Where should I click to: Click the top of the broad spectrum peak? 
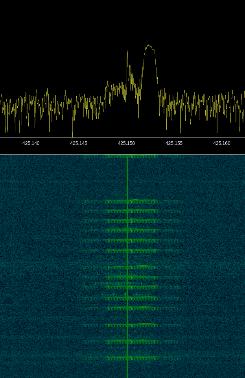[149, 46]
